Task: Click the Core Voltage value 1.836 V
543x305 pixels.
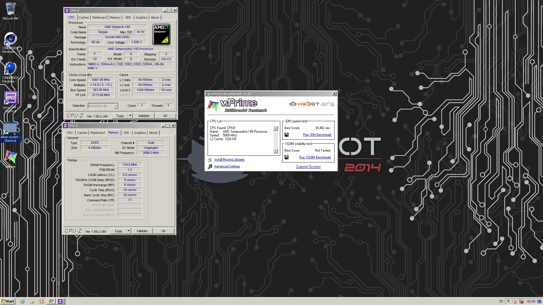Action: pos(137,42)
